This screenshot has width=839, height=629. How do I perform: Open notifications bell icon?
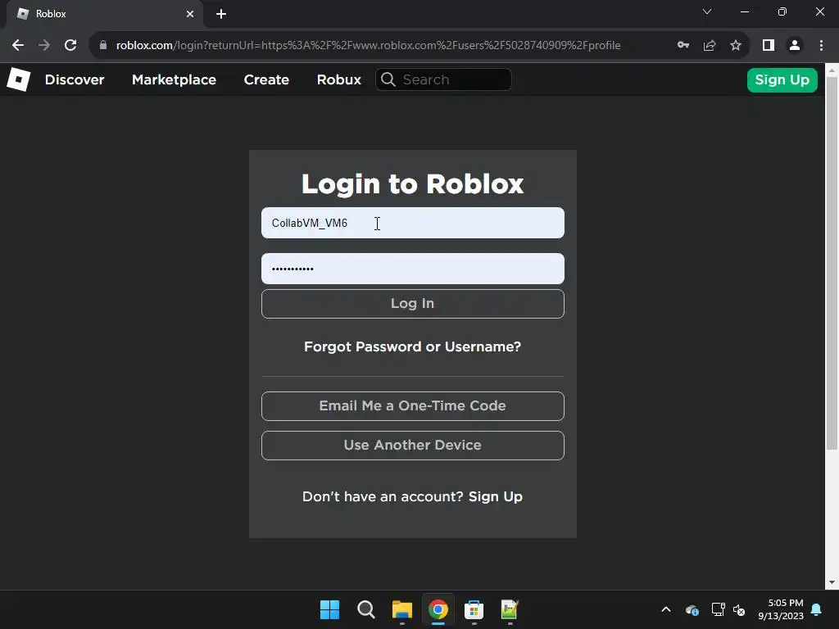817,609
